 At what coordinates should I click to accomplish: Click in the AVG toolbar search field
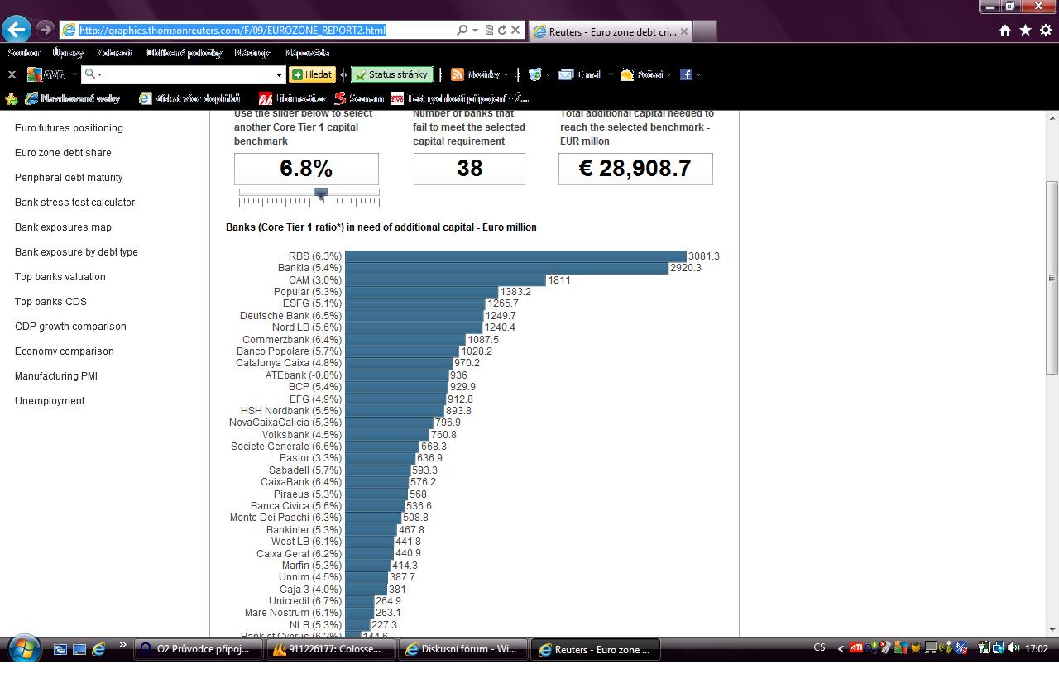click(x=185, y=74)
